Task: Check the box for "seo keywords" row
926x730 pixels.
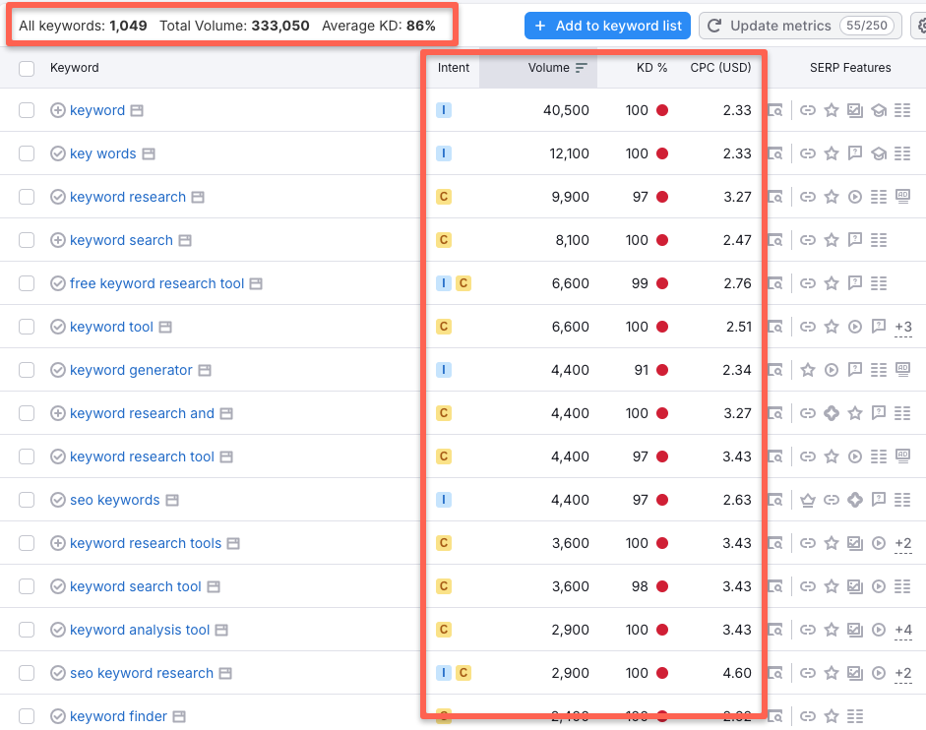Action: tap(27, 500)
